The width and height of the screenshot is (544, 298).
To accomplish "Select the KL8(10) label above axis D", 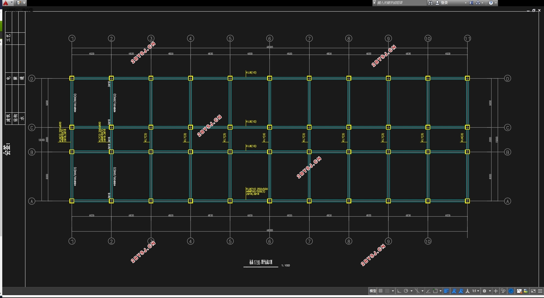I will 251,72.
